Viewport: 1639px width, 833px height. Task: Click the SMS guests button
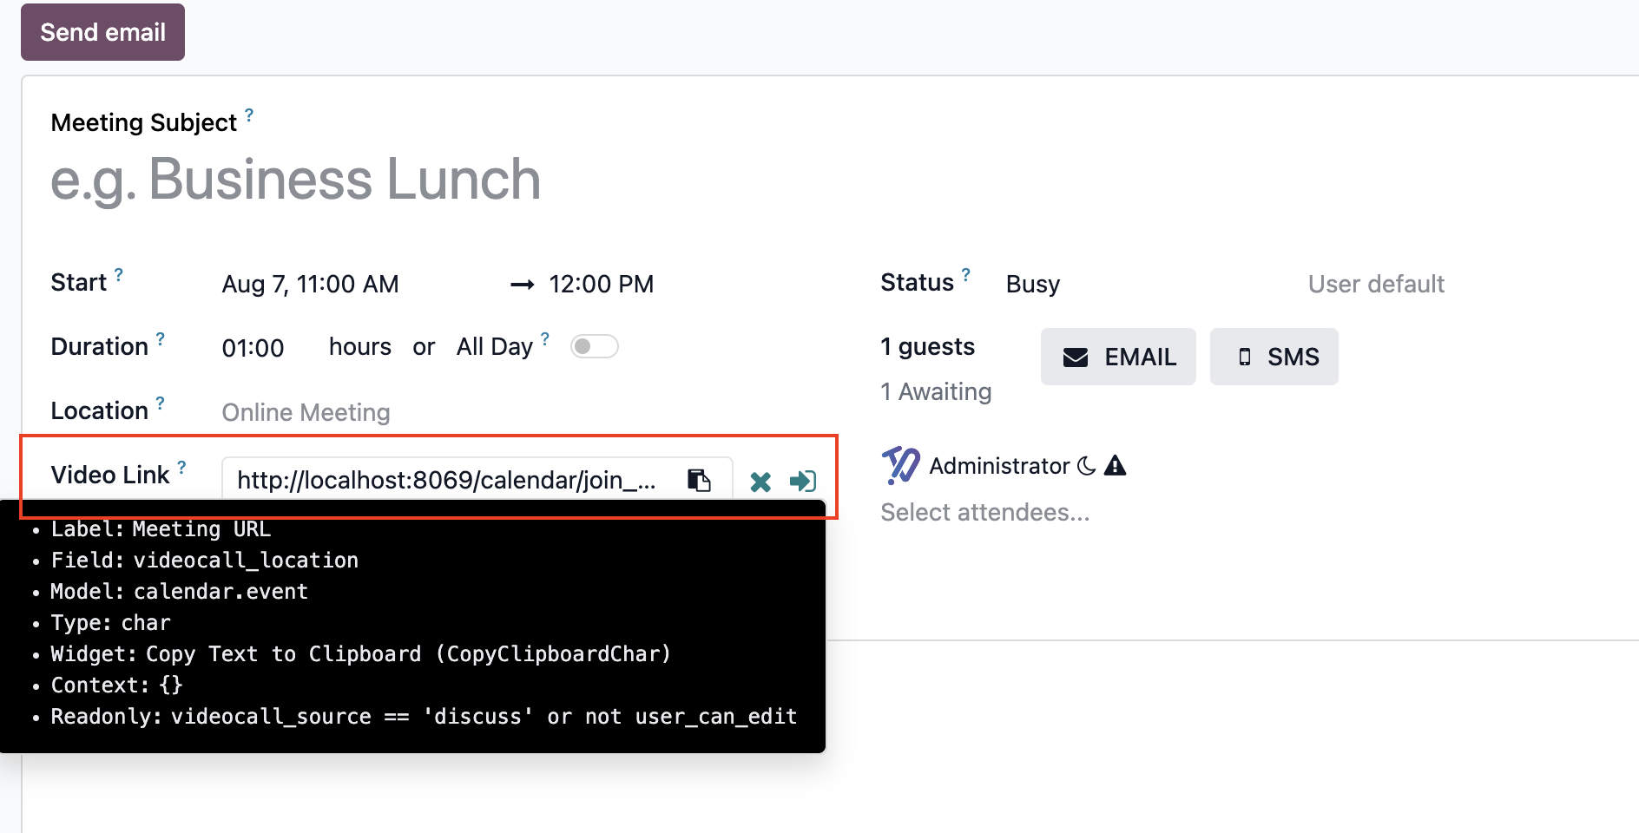[x=1274, y=357]
